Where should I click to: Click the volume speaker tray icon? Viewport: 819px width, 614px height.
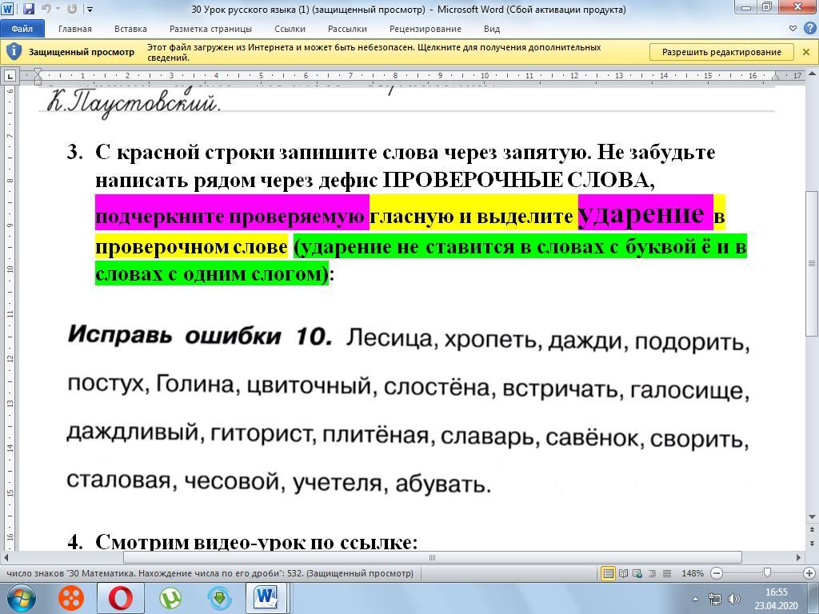733,599
